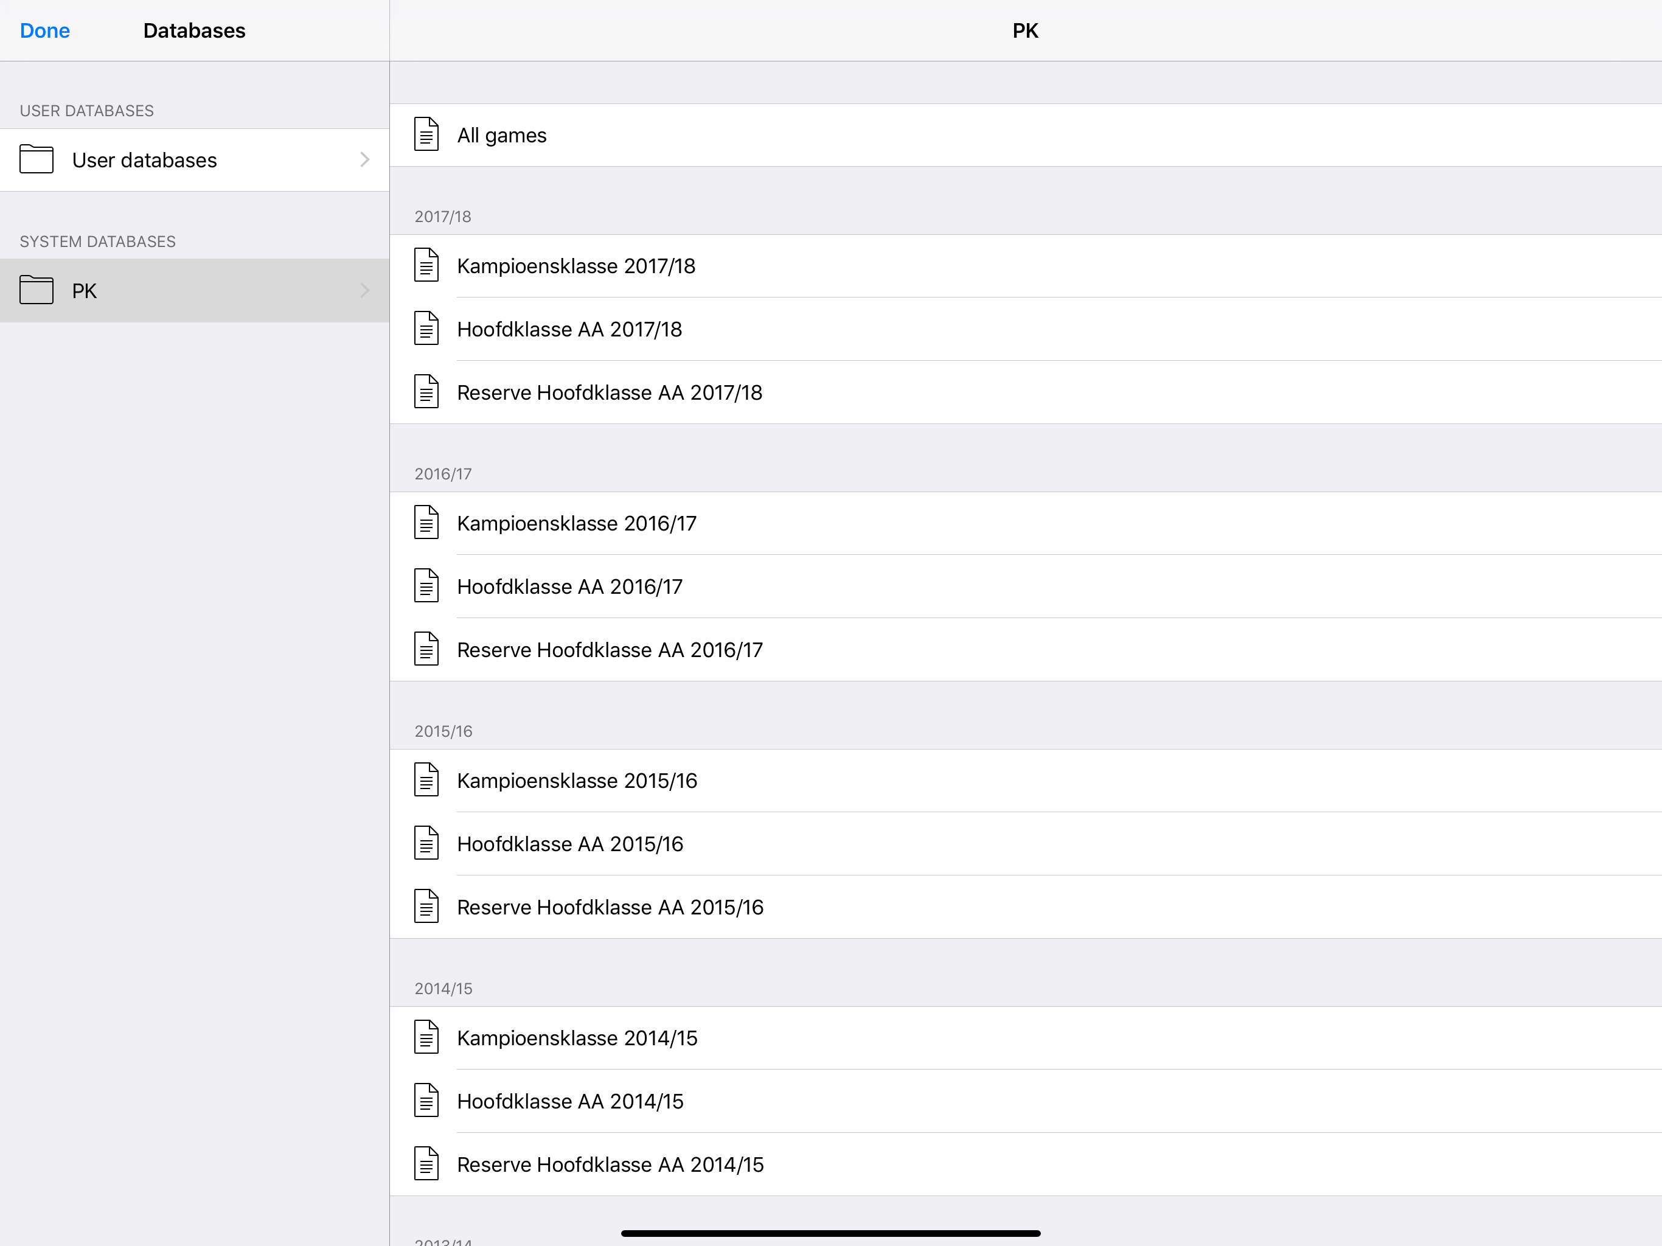Select Reserve Hoofdklasse AA 2016/17 entry
Viewport: 1662px width, 1246px height.
click(1026, 649)
